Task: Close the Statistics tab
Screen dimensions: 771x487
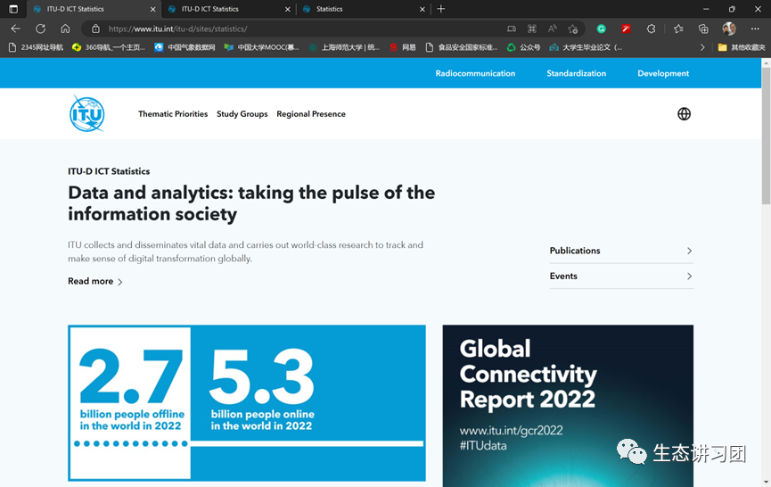Action: pos(422,9)
